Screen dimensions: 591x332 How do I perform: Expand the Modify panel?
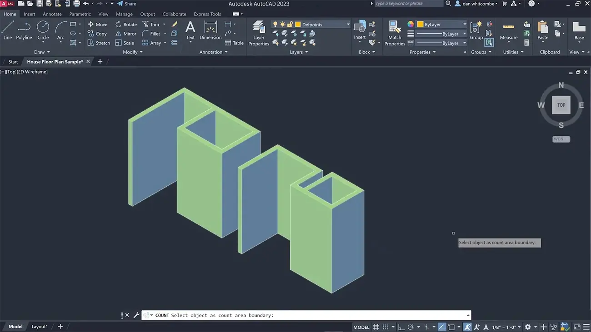point(132,52)
